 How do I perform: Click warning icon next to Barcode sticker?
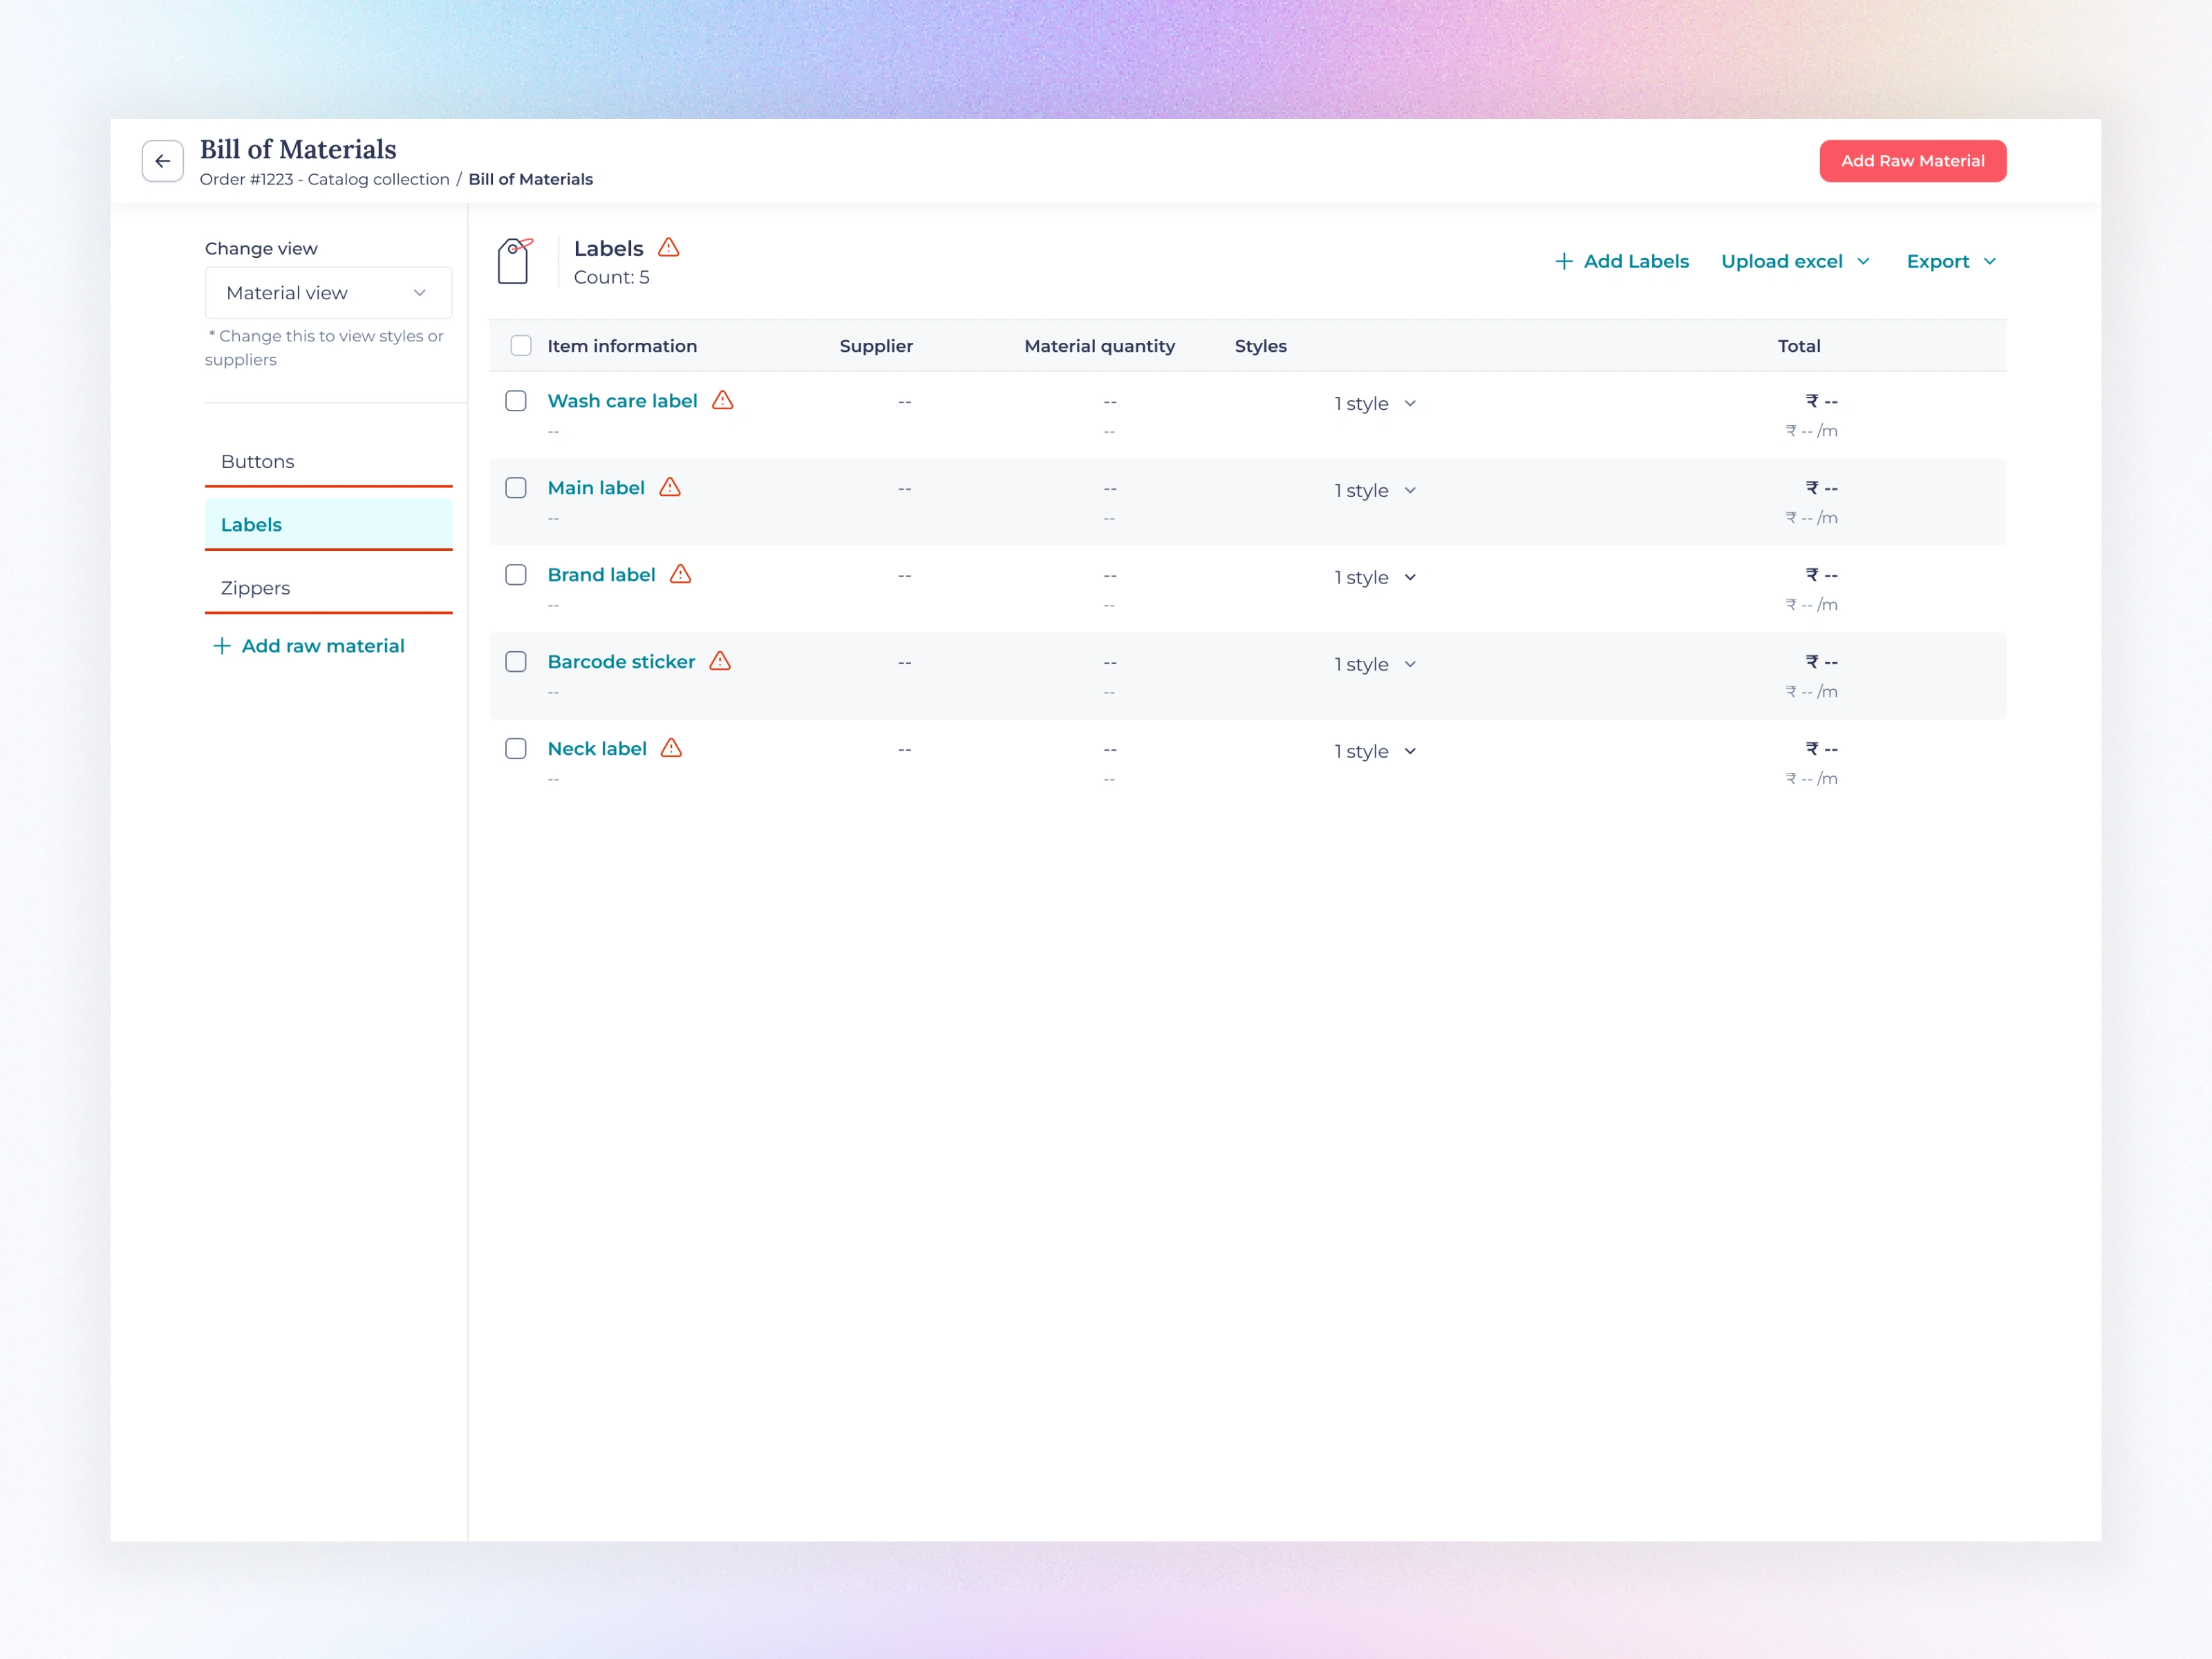click(x=720, y=661)
